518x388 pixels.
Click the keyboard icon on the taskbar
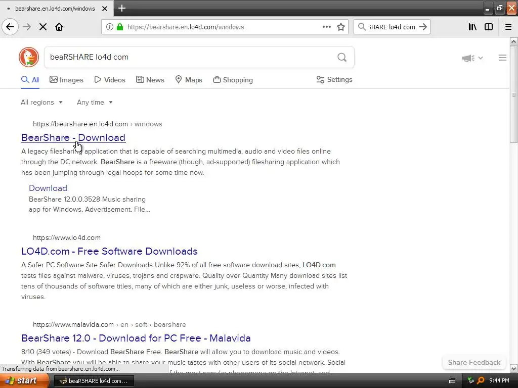452,381
